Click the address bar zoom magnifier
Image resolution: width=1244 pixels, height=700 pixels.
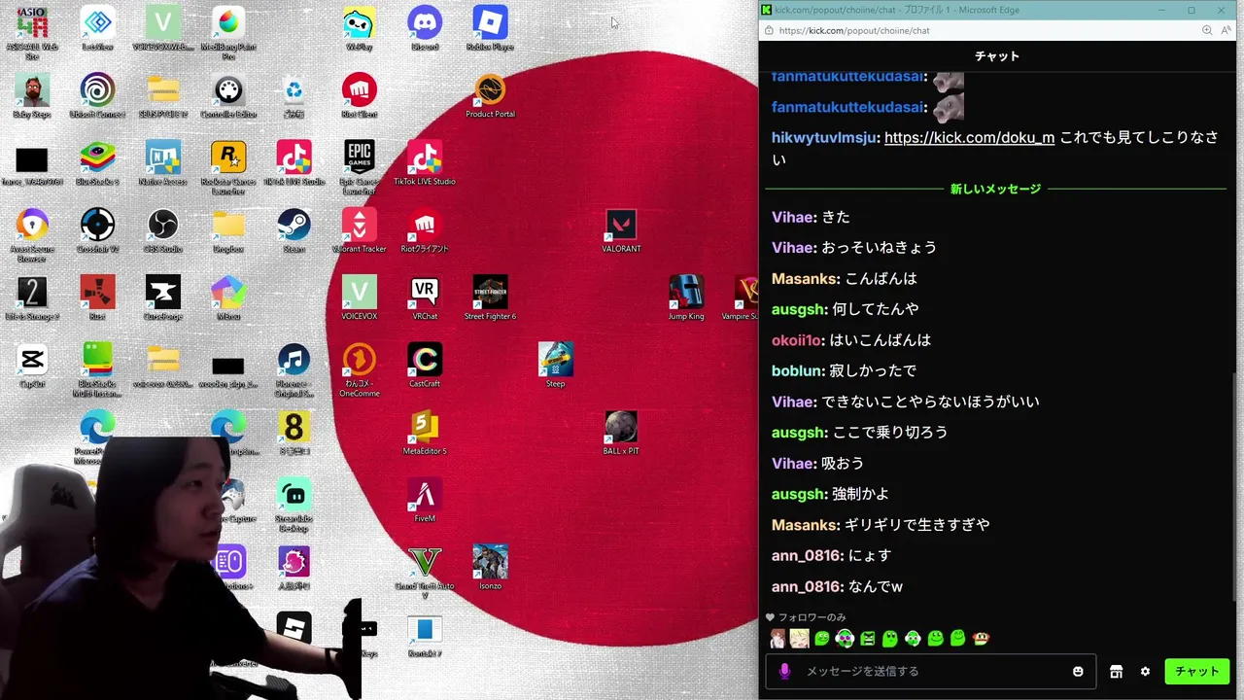1207,30
